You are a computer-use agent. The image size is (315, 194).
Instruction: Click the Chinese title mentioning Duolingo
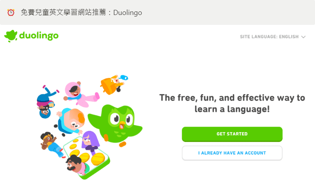click(x=81, y=13)
